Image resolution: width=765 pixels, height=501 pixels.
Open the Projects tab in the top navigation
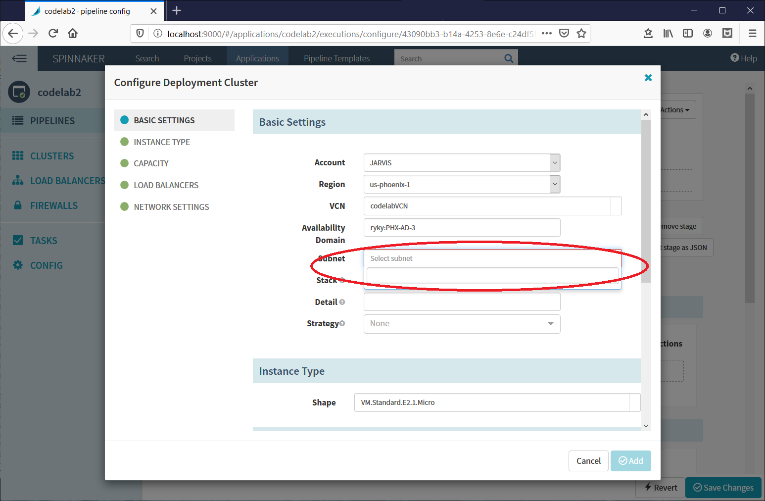(x=197, y=58)
